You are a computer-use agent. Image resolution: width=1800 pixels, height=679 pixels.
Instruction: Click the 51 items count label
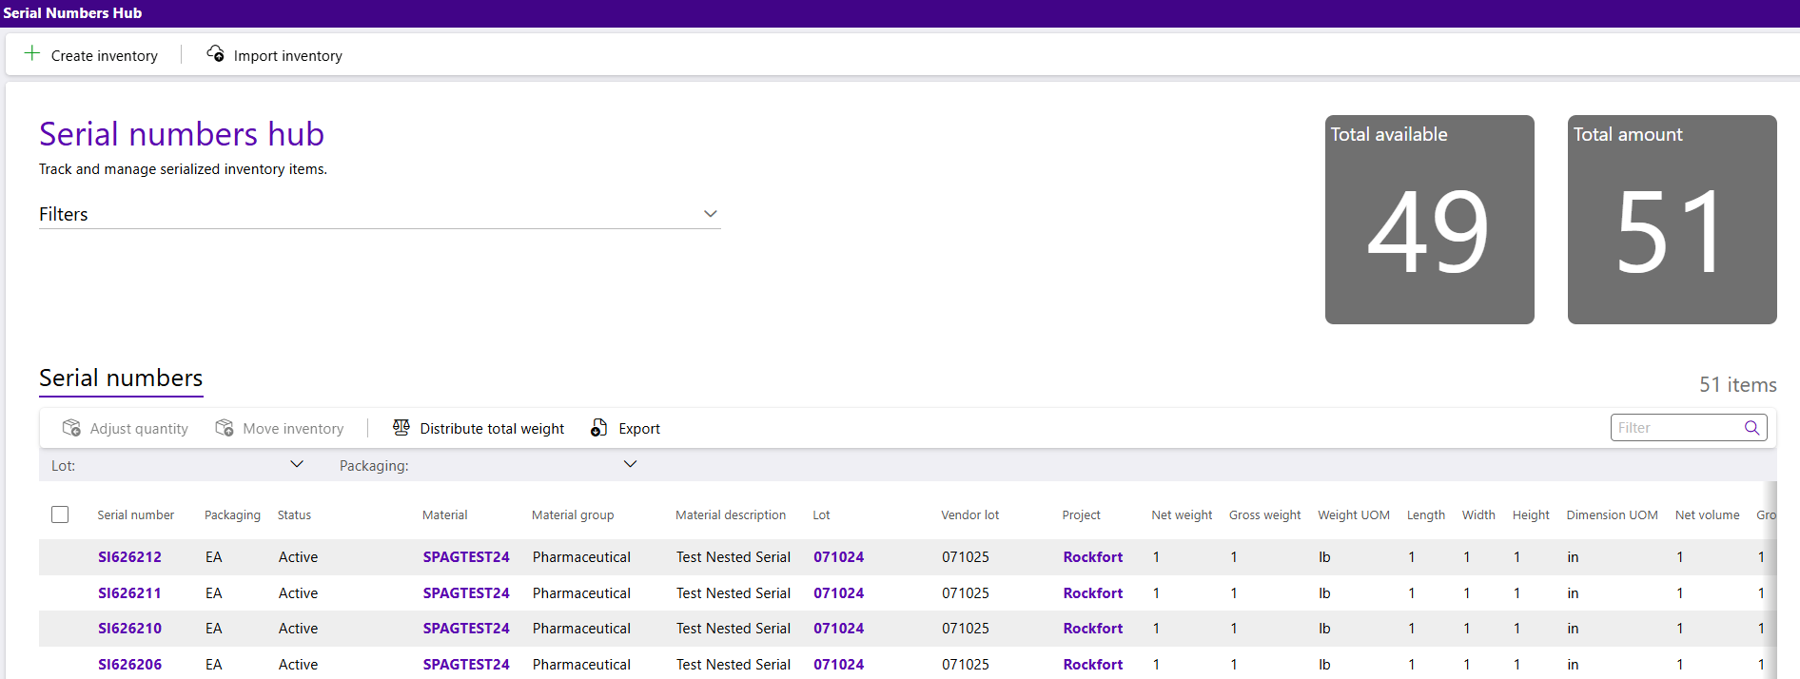1738,385
